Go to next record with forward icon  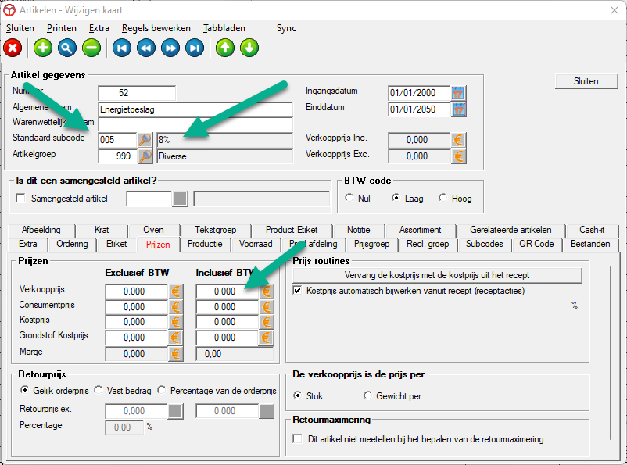click(170, 48)
